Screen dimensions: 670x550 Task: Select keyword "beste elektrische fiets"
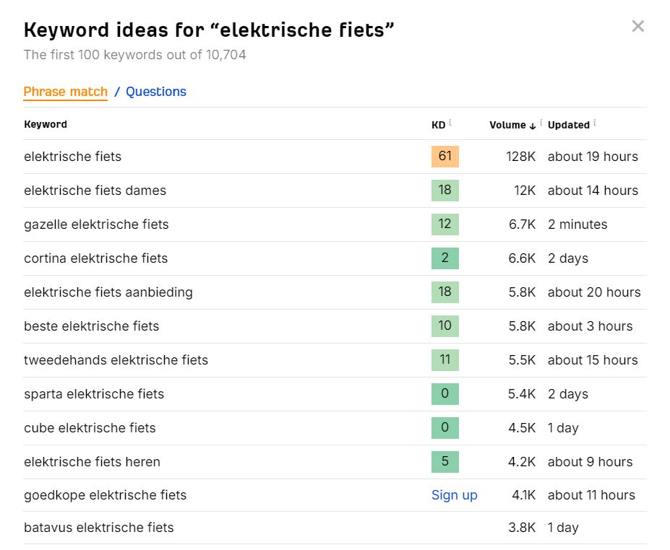(92, 326)
